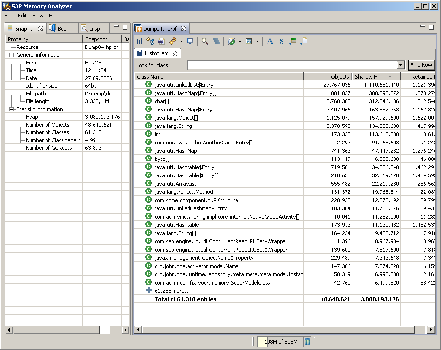Open the Look for class combo dropdown
This screenshot has height=350, width=441.
[x=401, y=65]
